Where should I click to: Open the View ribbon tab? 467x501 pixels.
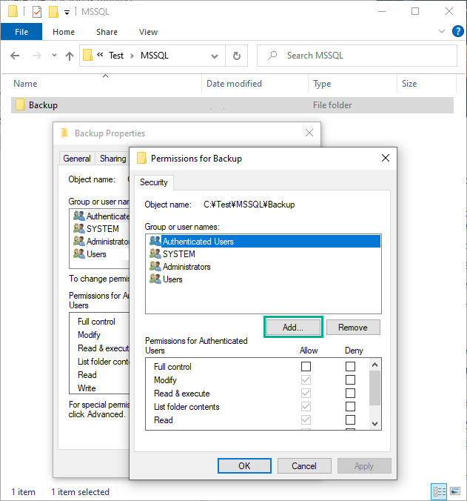pyautogui.click(x=148, y=32)
